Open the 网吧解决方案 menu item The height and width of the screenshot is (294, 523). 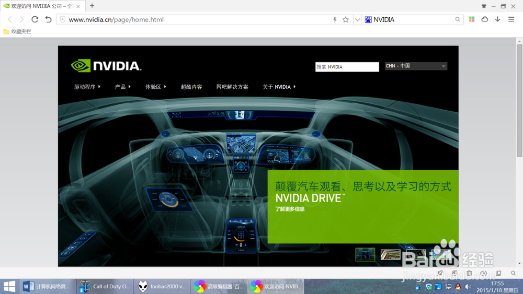[x=232, y=87]
